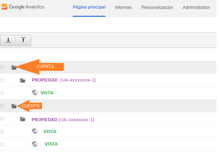Viewport: 220px width, 152px height.
Task: Star the first CUENTA account row
Action: pos(3,67)
